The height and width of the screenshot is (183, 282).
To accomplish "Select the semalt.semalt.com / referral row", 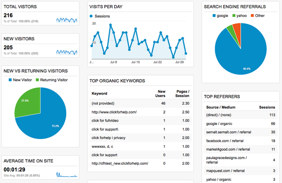I will 241,132.
